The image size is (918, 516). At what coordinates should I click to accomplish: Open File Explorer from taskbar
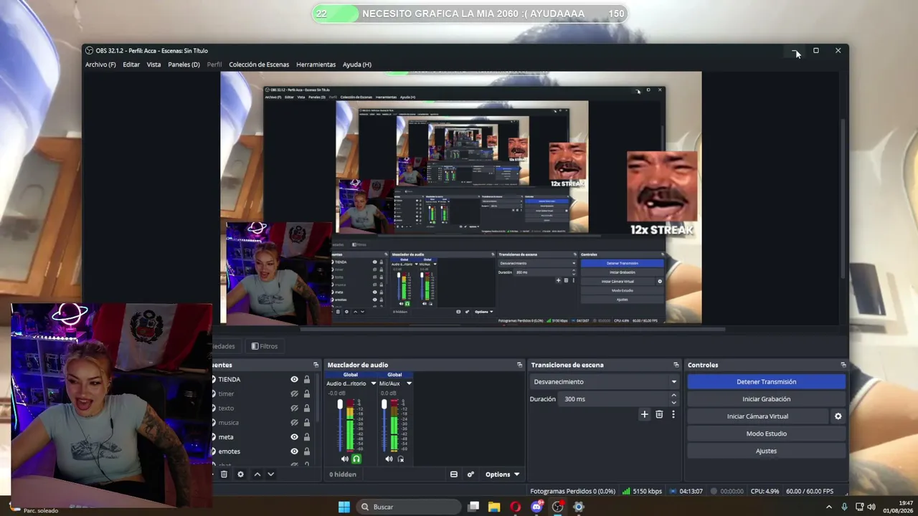point(494,507)
